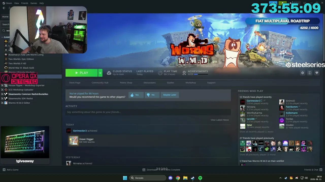Open the dropdown arrow beside Play
Image resolution: width=325 pixels, height=182 pixels.
tap(100, 73)
